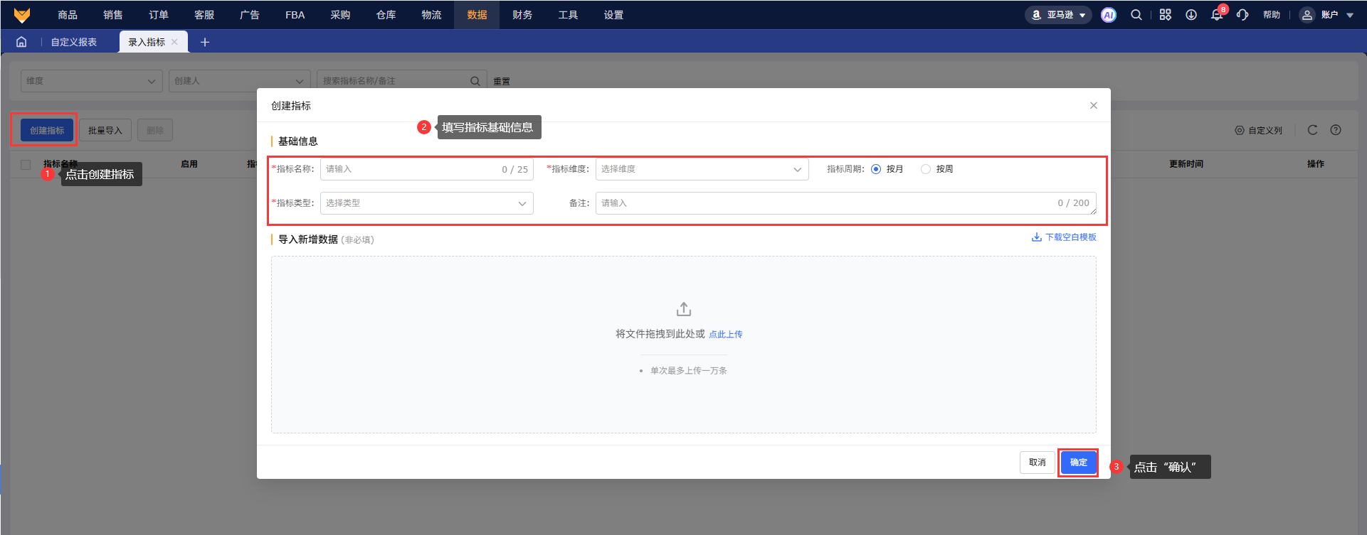
Task: Open the 指标维度 dropdown
Action: [x=702, y=169]
